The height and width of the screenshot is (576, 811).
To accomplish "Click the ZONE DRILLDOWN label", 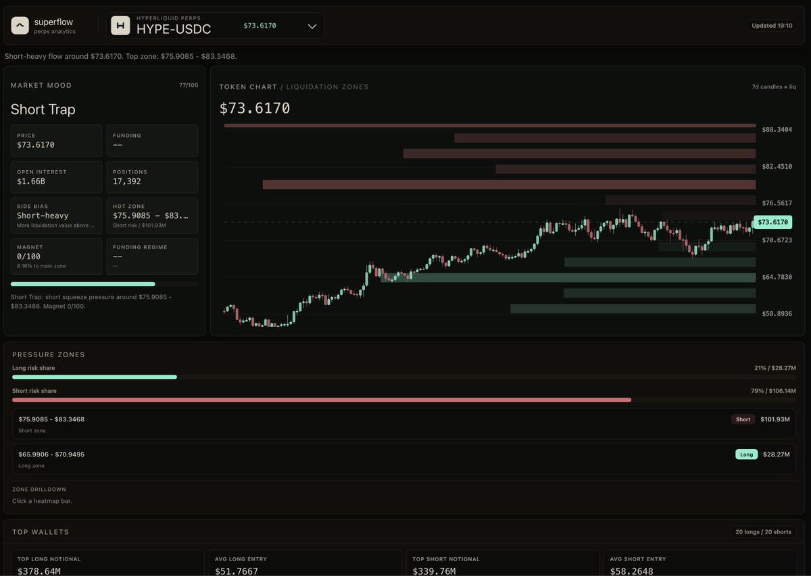I will point(39,490).
